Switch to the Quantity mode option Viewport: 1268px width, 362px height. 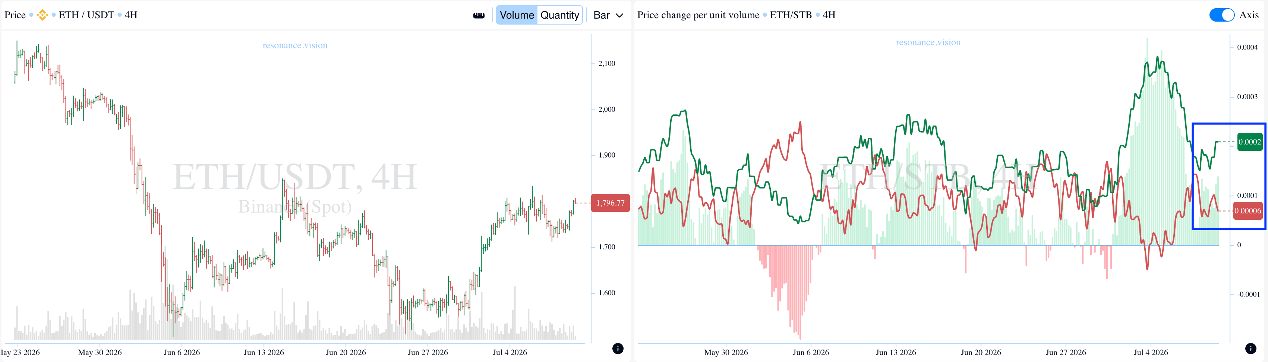[560, 15]
